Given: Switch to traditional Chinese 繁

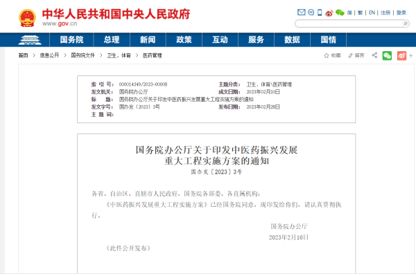Looking at the screenshot, I should [x=360, y=12].
